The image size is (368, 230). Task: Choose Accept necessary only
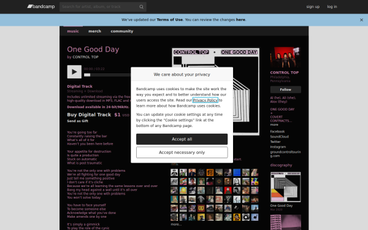tap(182, 153)
